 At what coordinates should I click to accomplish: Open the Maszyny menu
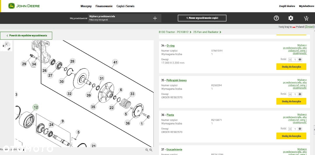pos(86,6)
